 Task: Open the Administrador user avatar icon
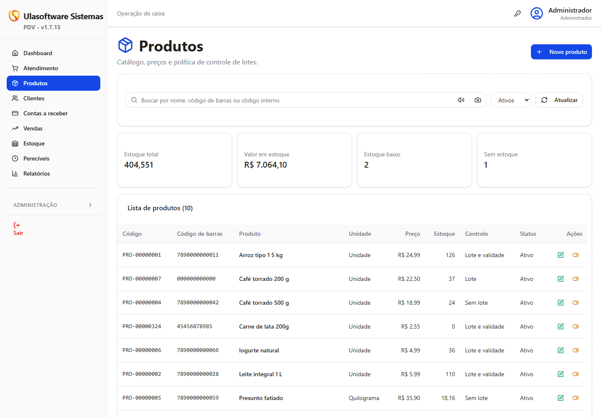tap(537, 13)
